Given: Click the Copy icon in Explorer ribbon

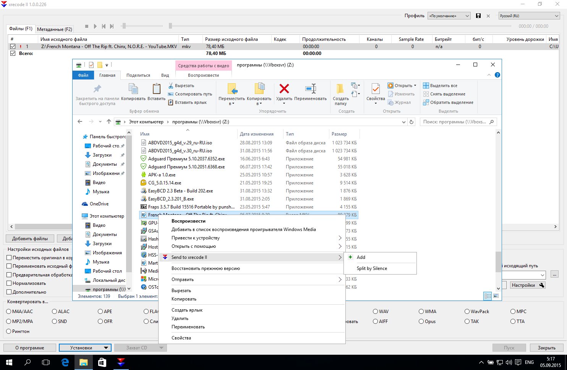Looking at the screenshot, I should 133,89.
